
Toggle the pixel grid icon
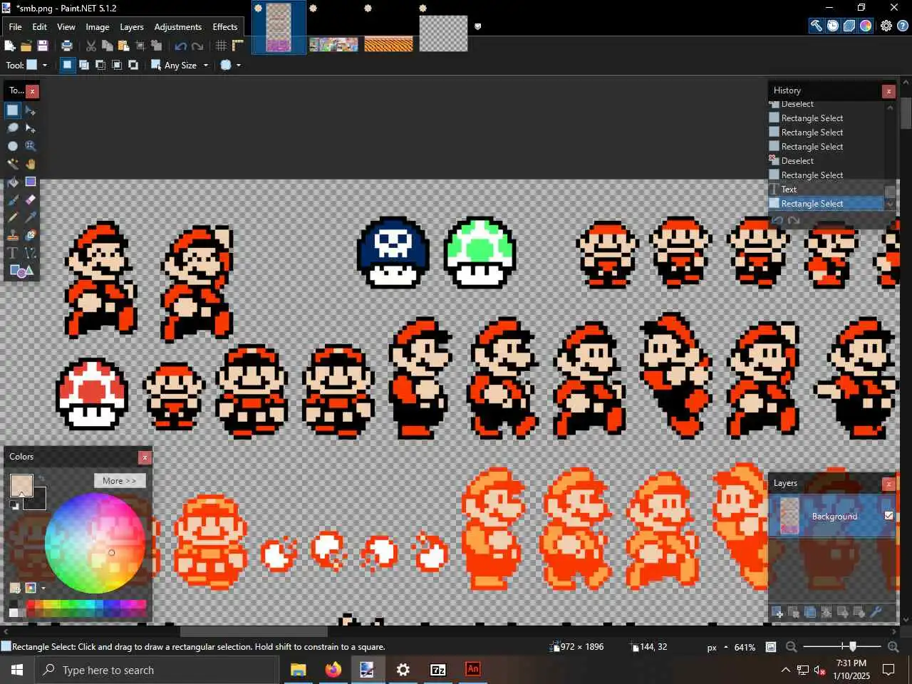tap(222, 46)
